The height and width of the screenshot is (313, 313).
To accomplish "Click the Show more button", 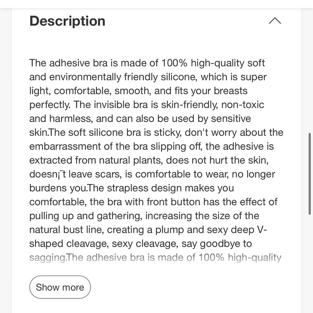I will [x=60, y=287].
